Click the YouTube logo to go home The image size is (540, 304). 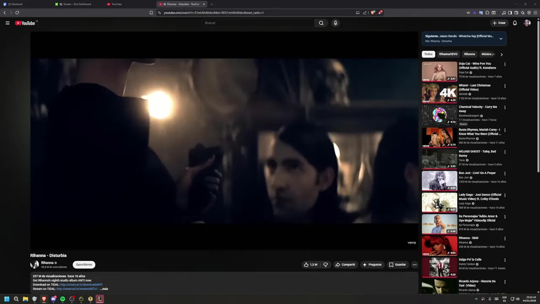[25, 23]
